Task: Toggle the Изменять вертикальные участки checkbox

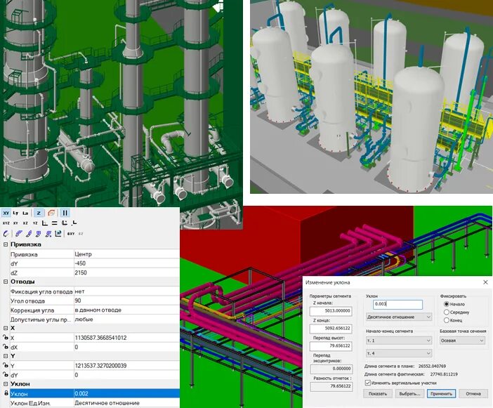Action: [x=368, y=383]
